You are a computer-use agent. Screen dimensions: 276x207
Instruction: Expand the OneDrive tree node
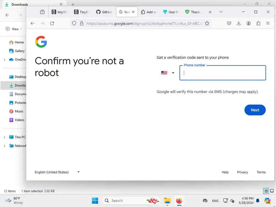pos(4,60)
